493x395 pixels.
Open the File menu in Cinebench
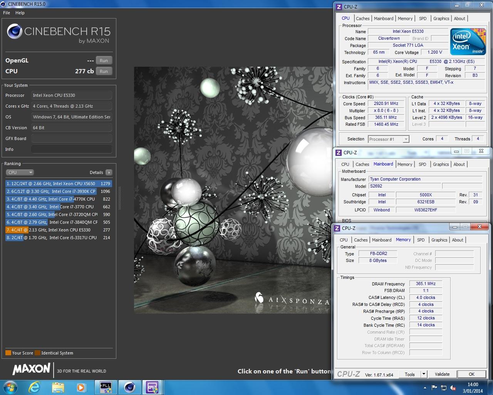coord(7,13)
